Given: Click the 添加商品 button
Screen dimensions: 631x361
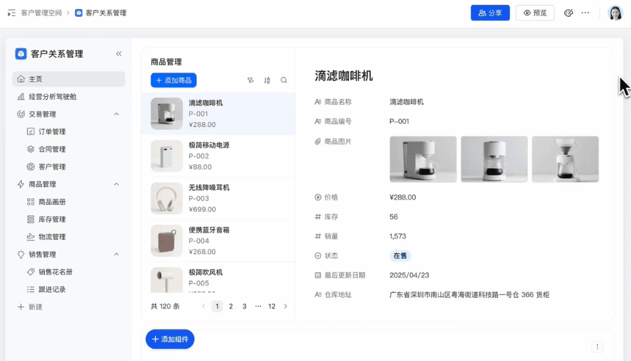Looking at the screenshot, I should click(x=173, y=81).
